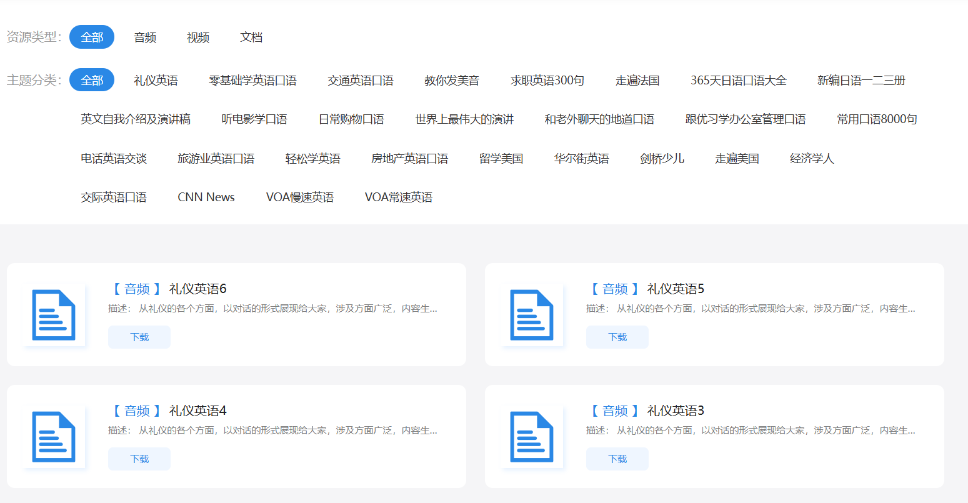Click the document icon for 礼仪英语3

531,437
